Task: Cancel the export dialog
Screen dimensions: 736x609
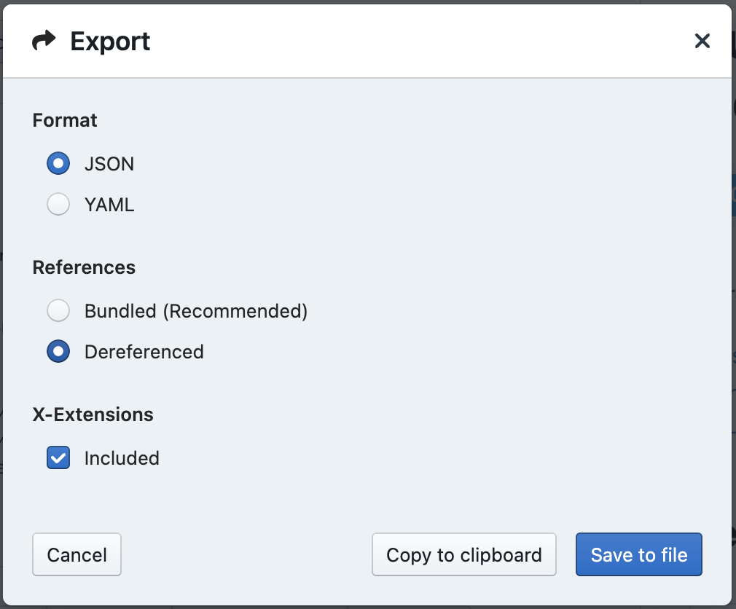Action: [77, 554]
